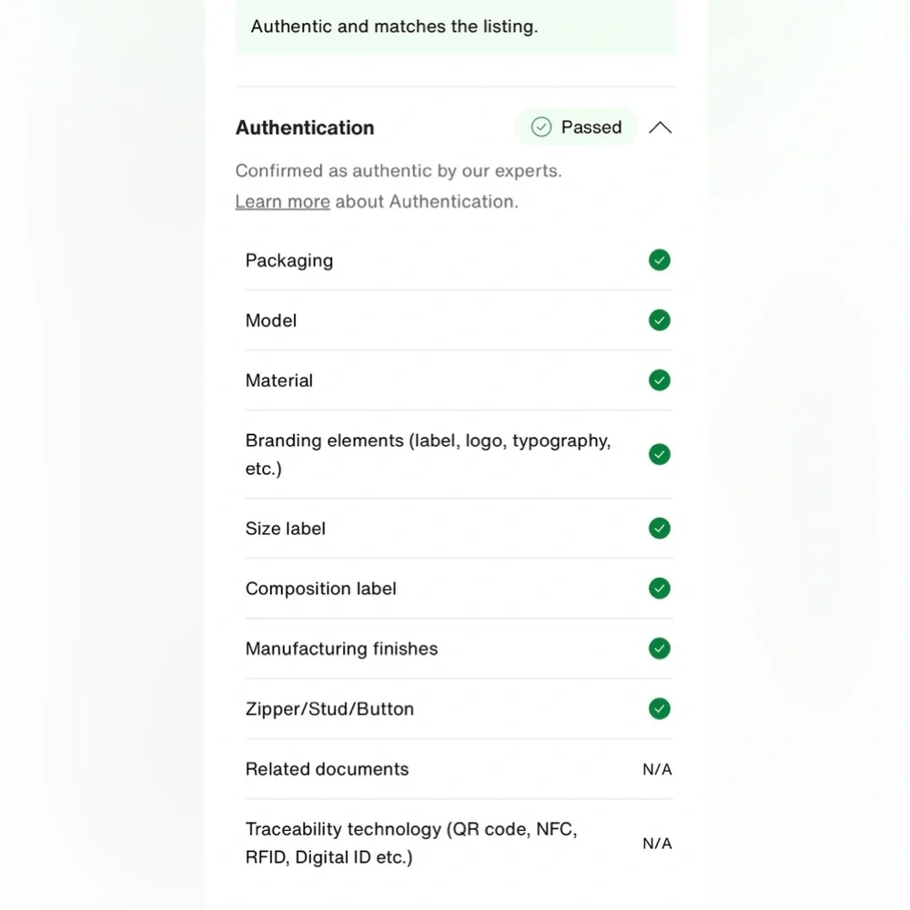
Task: Click N/A beside Related documents
Action: pyautogui.click(x=657, y=770)
